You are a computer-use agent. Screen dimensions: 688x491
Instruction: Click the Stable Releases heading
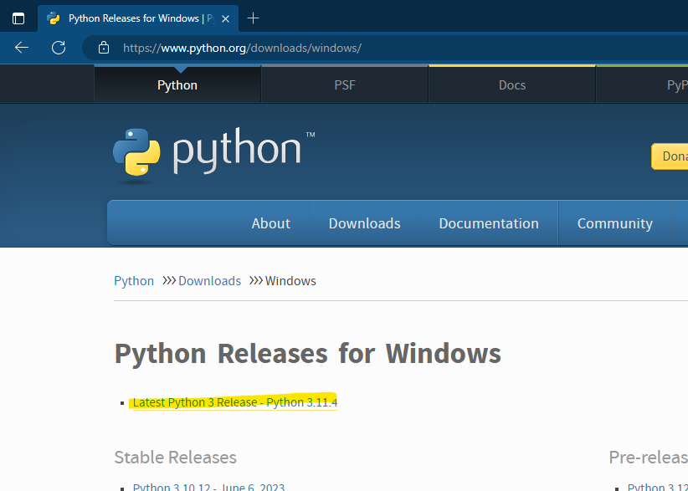175,458
